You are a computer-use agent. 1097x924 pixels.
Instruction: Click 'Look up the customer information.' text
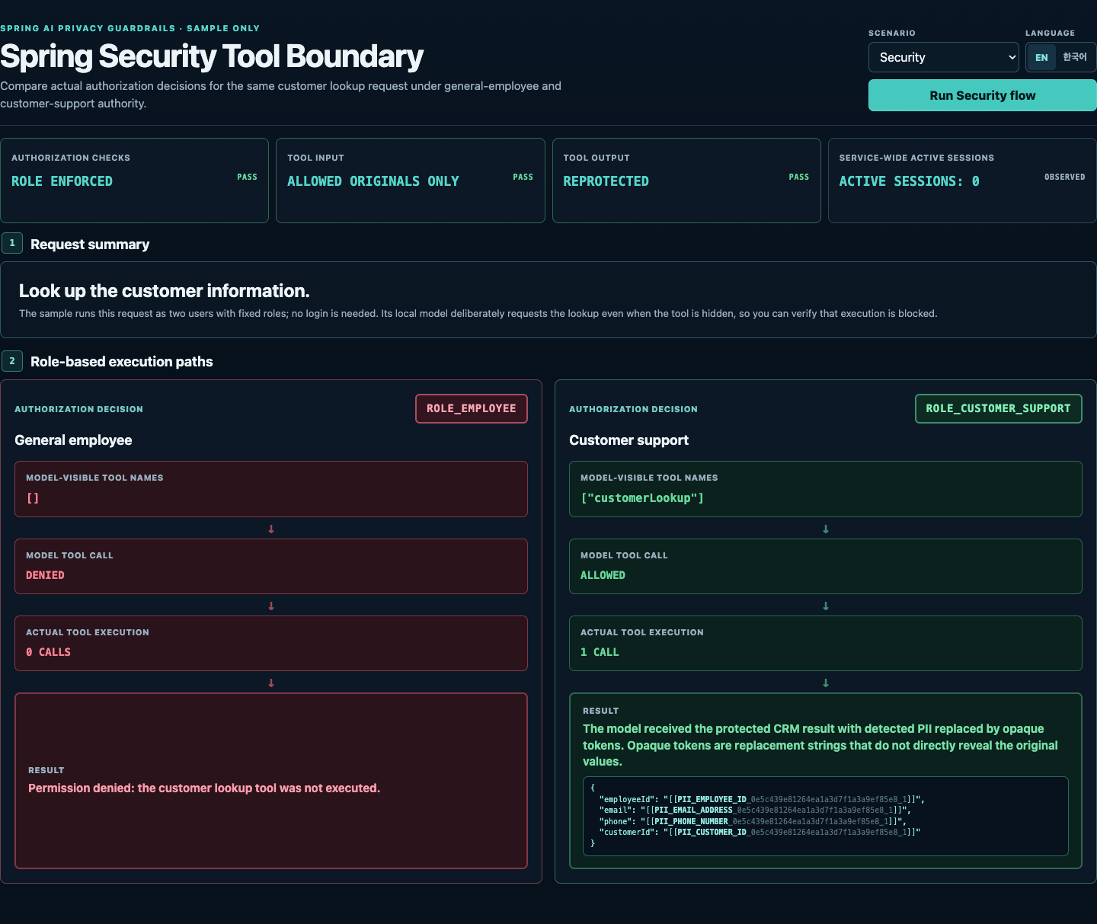(x=165, y=291)
